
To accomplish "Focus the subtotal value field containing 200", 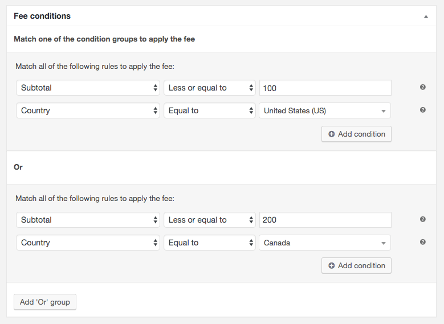I will point(325,220).
